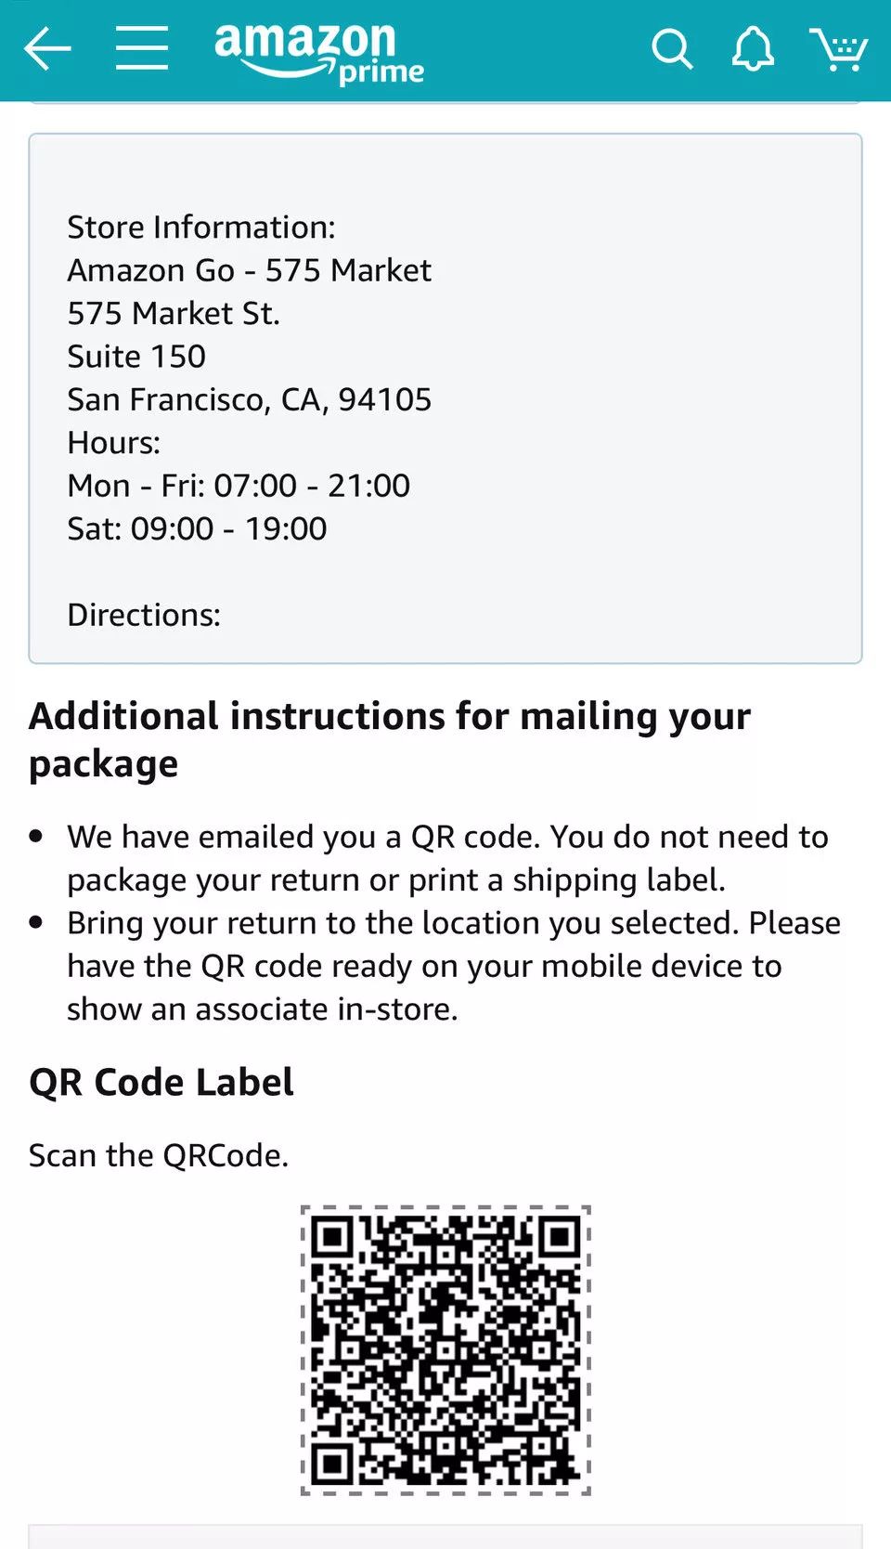The height and width of the screenshot is (1549, 891).
Task: Click the Store Information label
Action: click(201, 228)
